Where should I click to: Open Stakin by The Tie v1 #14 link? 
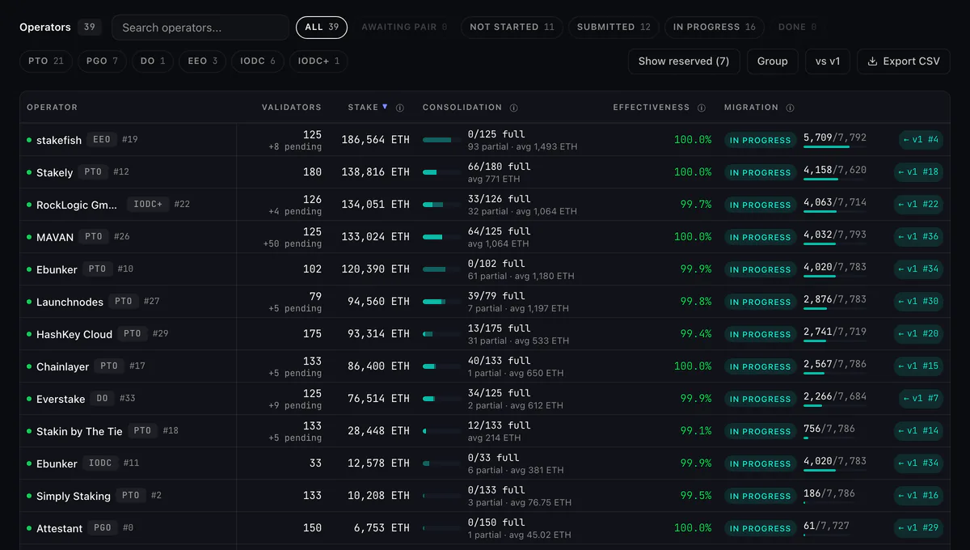pos(919,431)
